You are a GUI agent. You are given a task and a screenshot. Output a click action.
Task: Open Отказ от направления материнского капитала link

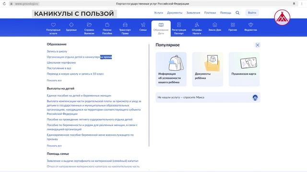pyautogui.click(x=93, y=166)
